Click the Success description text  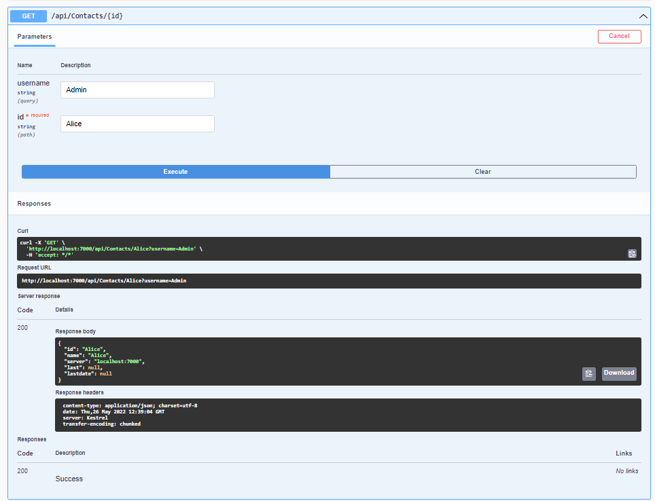pos(69,479)
